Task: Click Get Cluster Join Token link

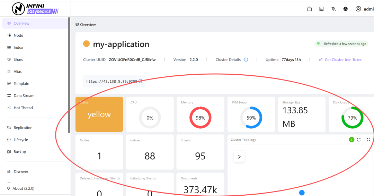Action: (x=341, y=60)
